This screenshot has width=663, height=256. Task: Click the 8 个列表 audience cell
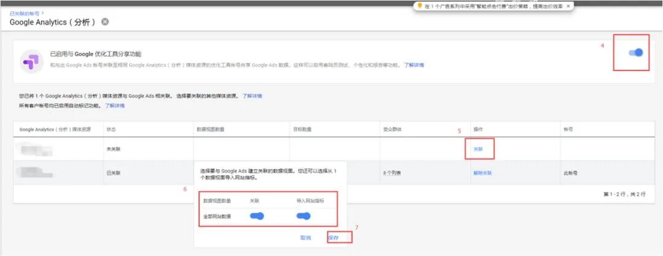(x=392, y=173)
